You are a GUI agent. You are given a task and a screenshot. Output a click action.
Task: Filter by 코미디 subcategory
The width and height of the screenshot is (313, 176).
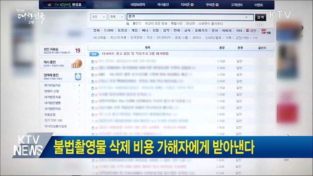pos(197,38)
